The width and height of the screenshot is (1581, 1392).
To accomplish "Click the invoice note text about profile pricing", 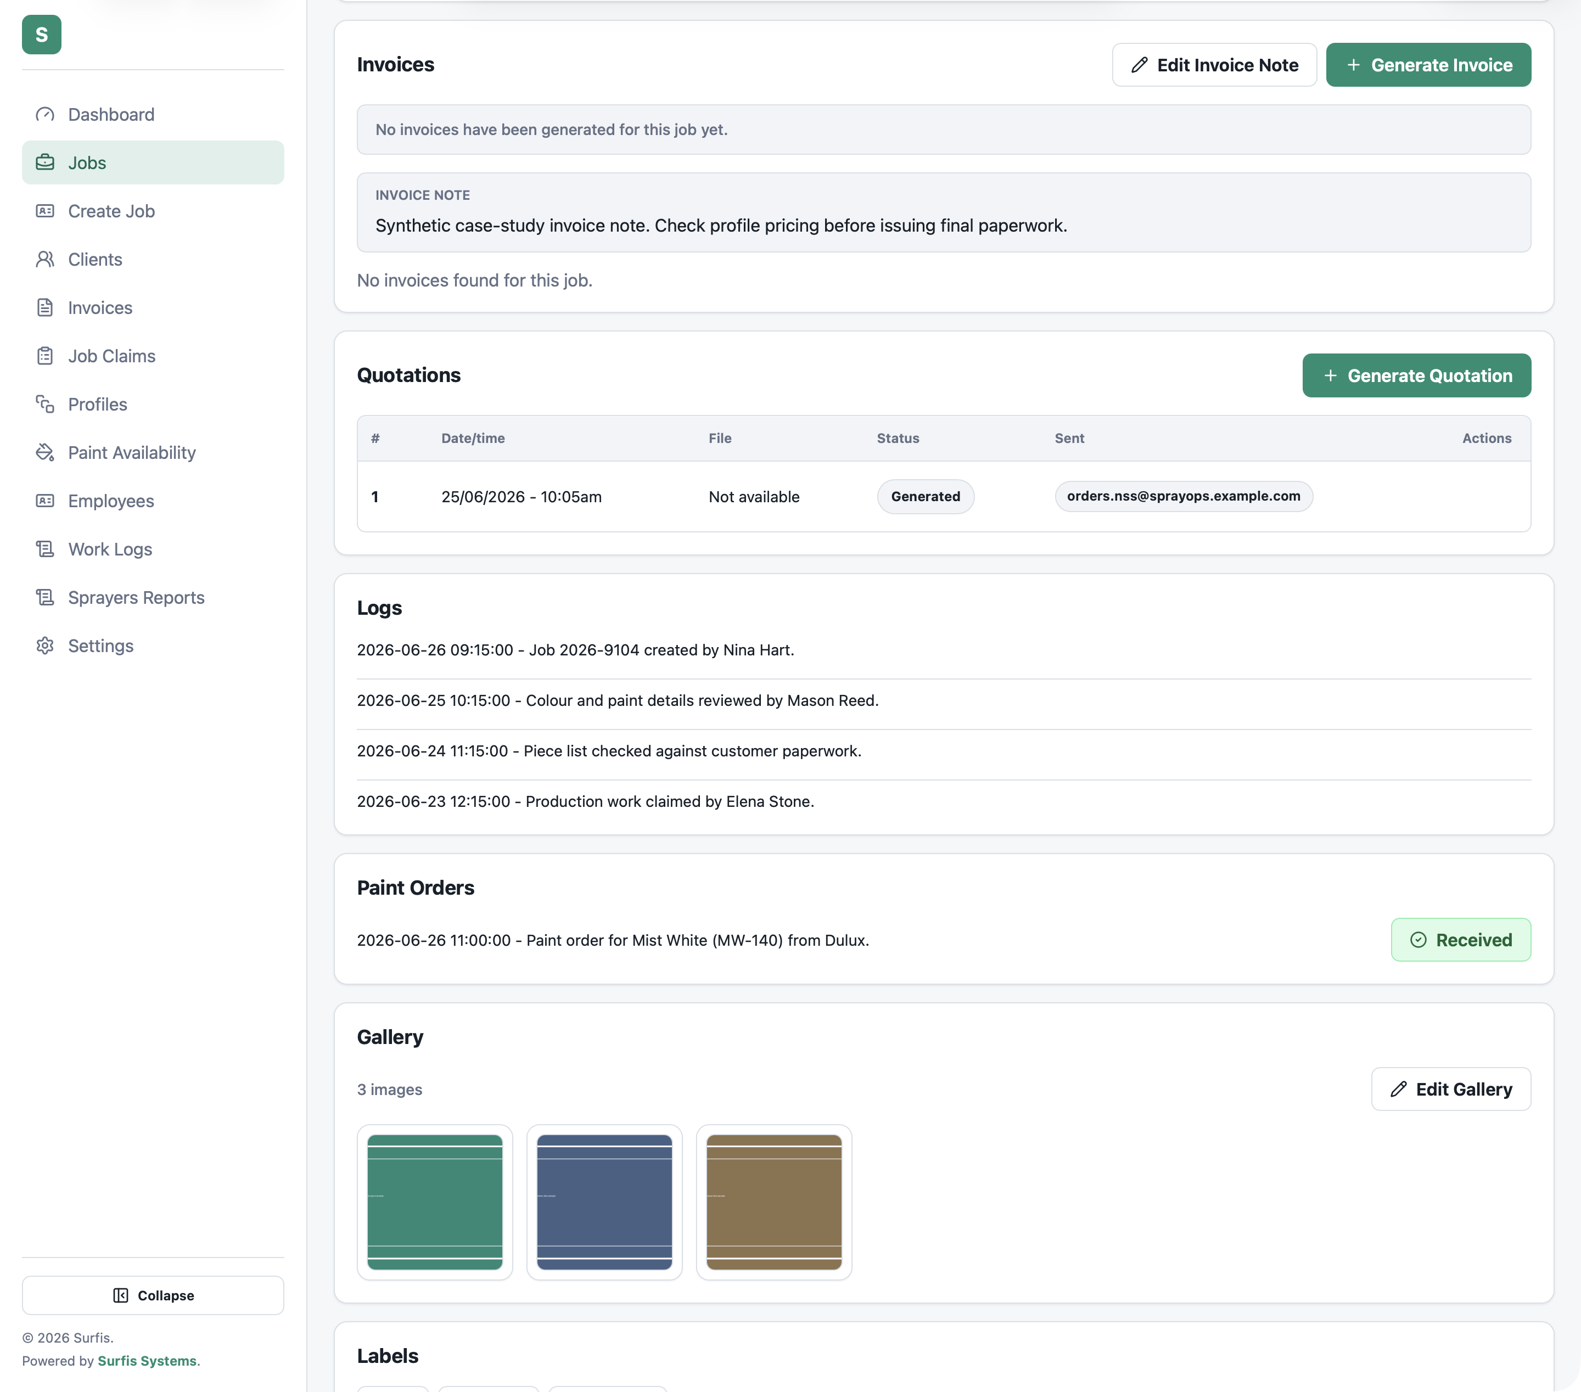I will [721, 226].
